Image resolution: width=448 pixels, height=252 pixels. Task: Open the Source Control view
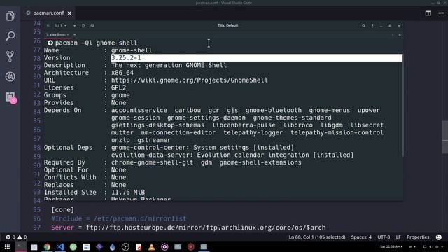click(x=10, y=56)
